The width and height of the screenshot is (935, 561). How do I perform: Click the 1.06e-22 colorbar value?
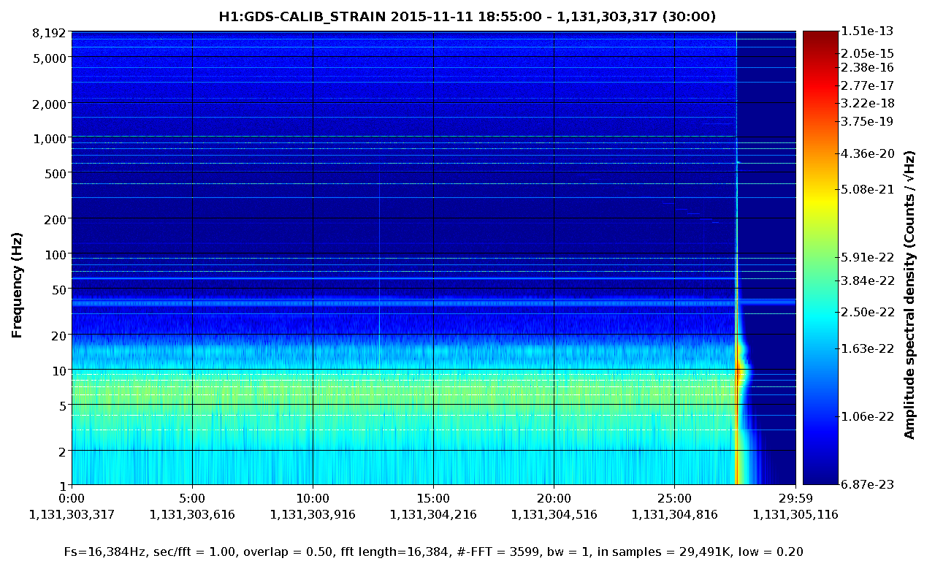click(x=867, y=416)
